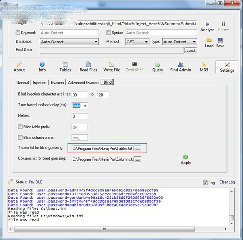Image resolution: width=243 pixels, height=240 pixels.
Task: Click log line 'Reading file: C:\windows\win.ini'
Action: [45, 216]
